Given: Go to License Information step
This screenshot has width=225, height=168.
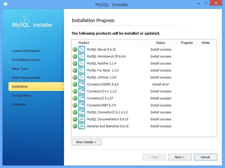Looking at the screenshot, I should coord(26,51).
